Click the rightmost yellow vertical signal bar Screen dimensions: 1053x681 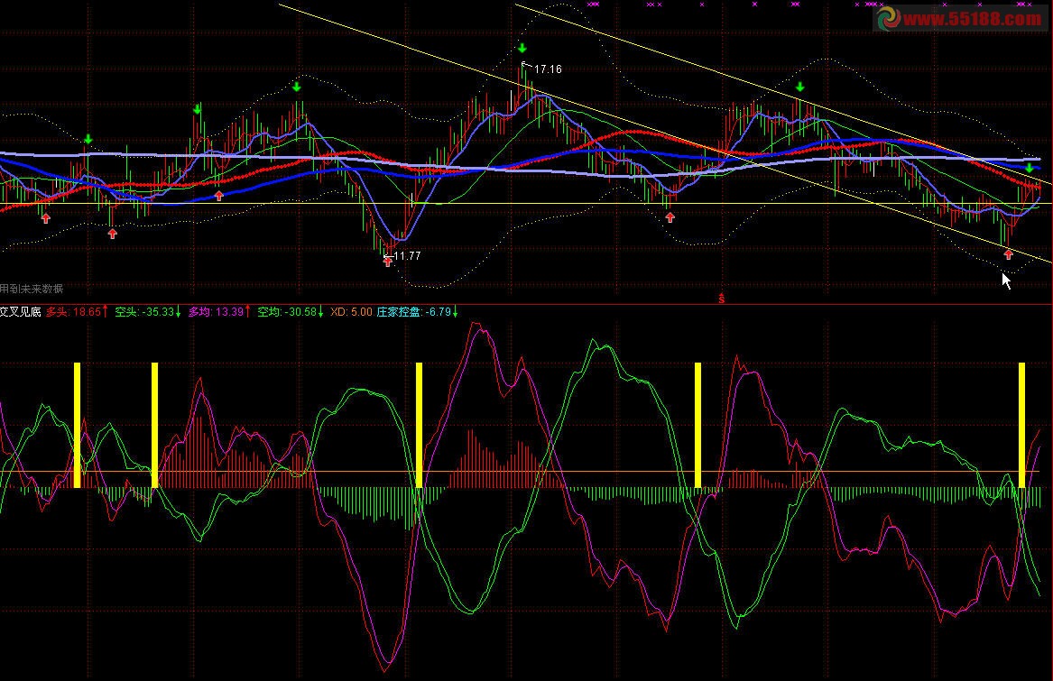[x=1022, y=425]
